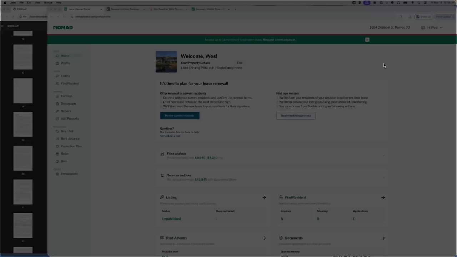Open the Help menu in the menu bar
The width and height of the screenshot is (457, 257).
point(59,2)
